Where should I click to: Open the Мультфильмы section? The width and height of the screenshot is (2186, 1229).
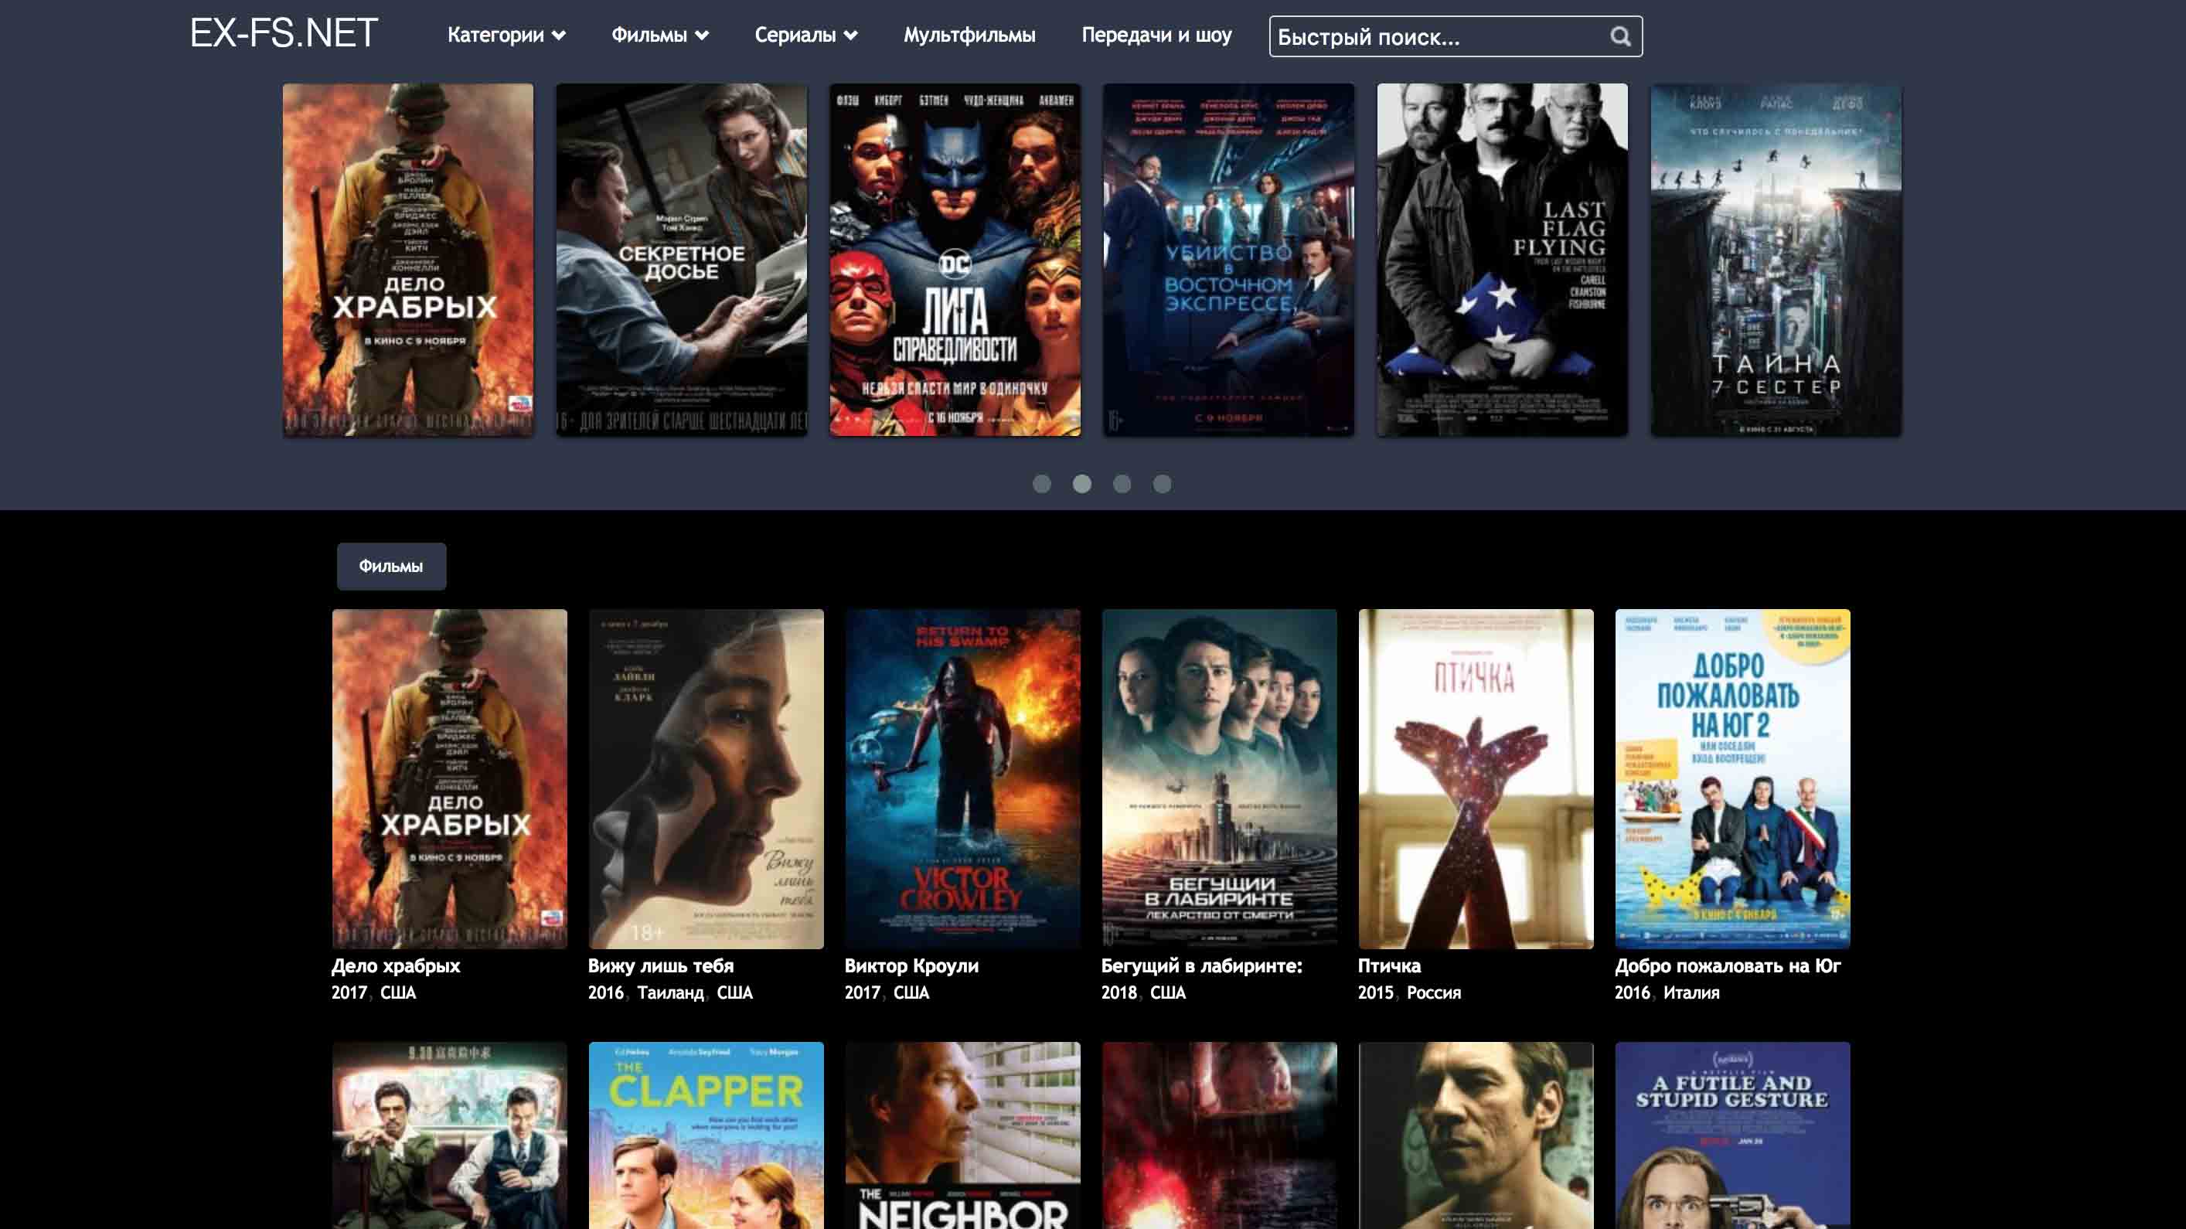pyautogui.click(x=969, y=35)
